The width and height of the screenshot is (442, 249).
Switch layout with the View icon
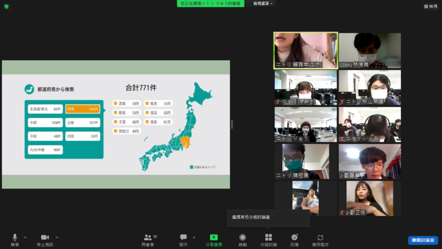(x=431, y=6)
